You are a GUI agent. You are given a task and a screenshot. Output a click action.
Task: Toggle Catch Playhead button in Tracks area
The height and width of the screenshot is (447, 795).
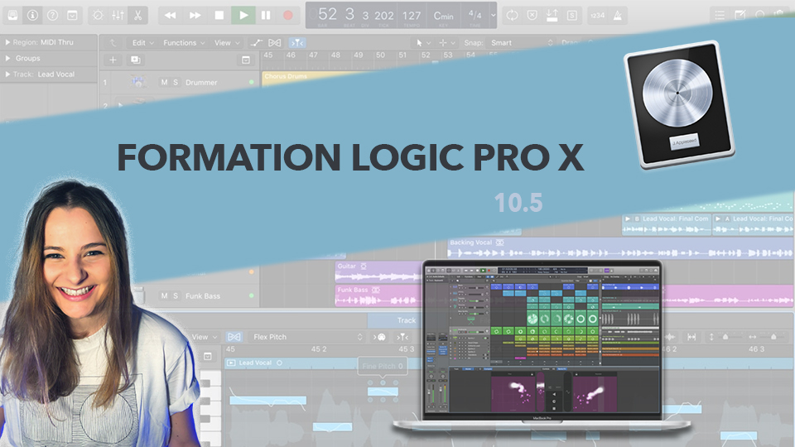(297, 43)
